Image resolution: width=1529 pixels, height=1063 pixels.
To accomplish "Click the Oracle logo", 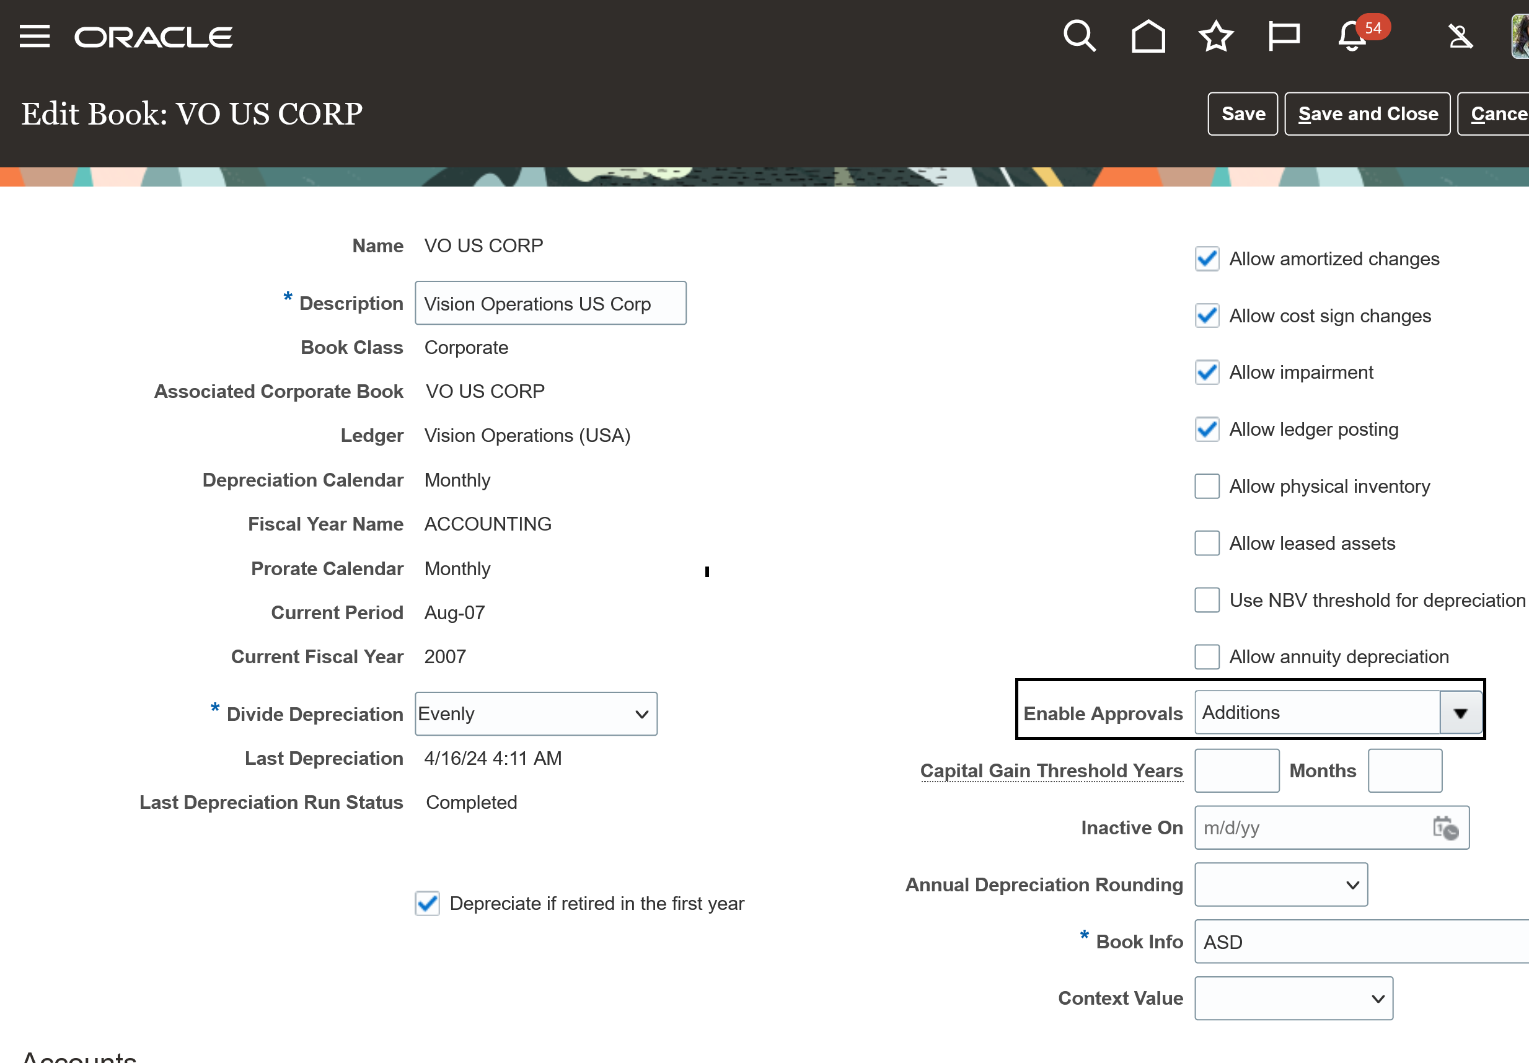I will pos(153,37).
